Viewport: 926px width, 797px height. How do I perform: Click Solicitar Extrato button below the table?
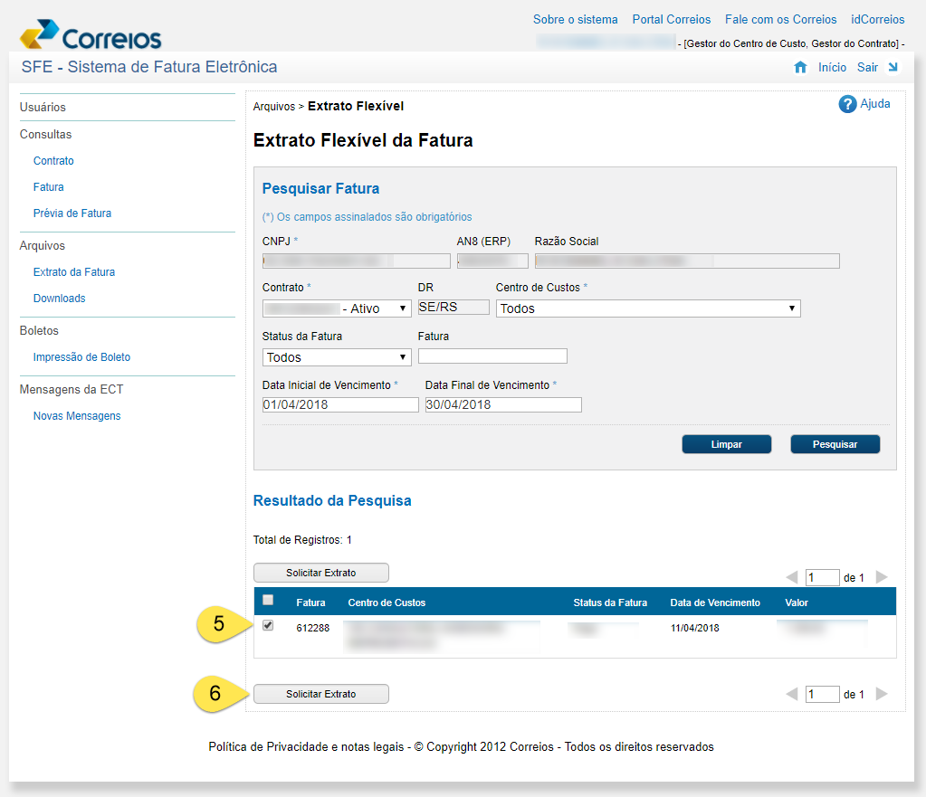click(321, 694)
